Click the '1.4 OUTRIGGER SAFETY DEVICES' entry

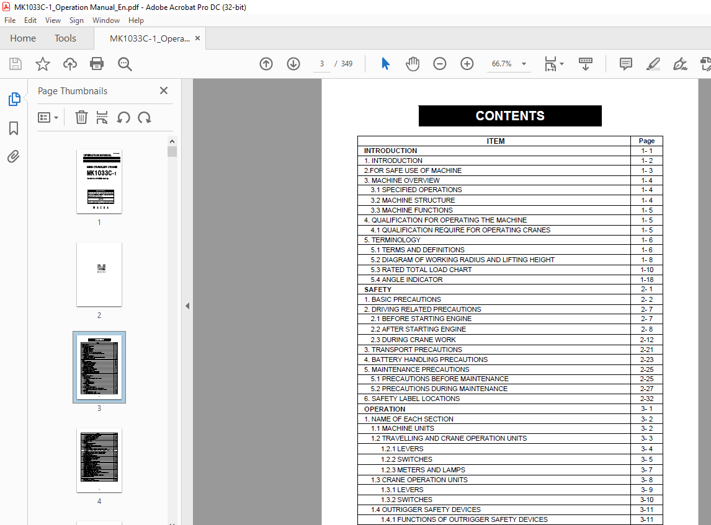tap(426, 510)
